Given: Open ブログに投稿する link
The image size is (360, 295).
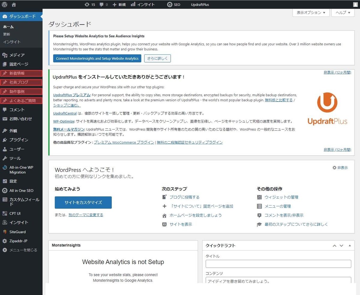Looking at the screenshot, I should [x=184, y=197].
